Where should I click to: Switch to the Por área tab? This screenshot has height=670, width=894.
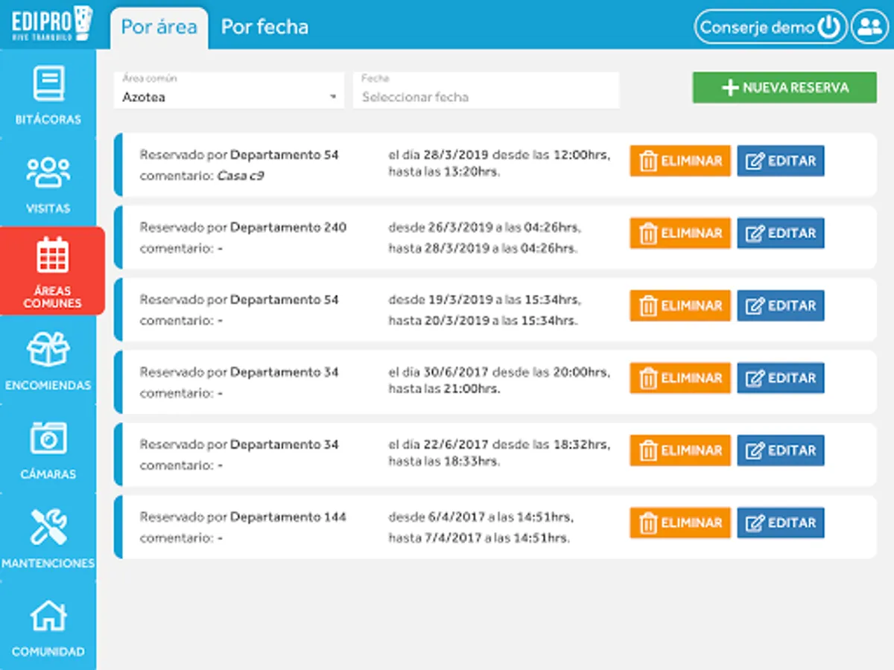pyautogui.click(x=159, y=28)
